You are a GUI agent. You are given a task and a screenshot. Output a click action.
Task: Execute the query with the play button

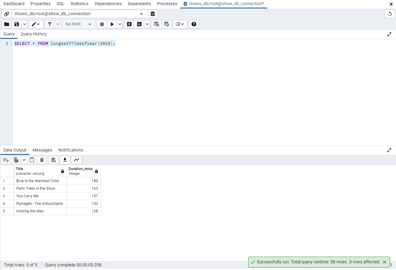(113, 24)
